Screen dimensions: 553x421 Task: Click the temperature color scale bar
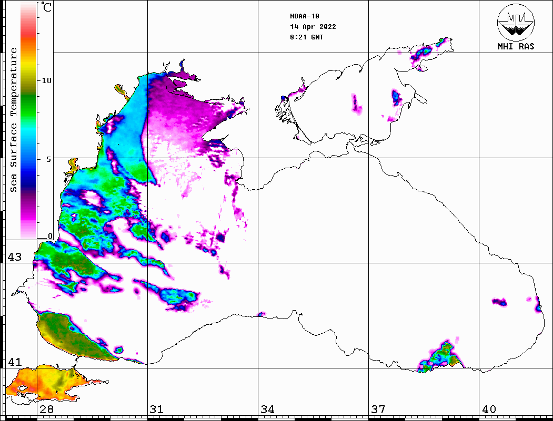pyautogui.click(x=28, y=120)
